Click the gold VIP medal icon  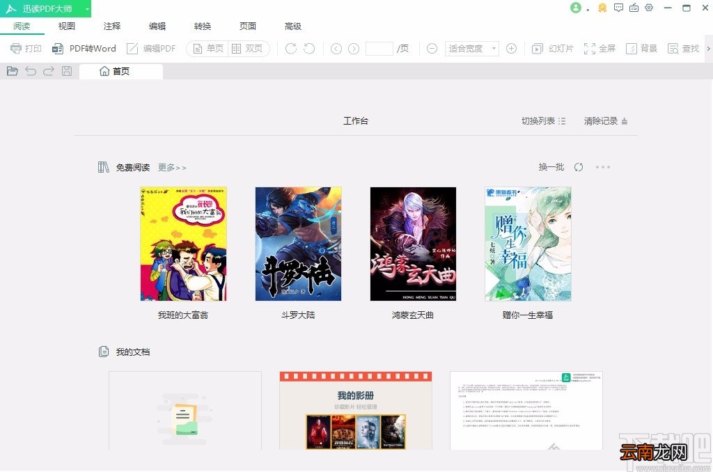coord(602,8)
